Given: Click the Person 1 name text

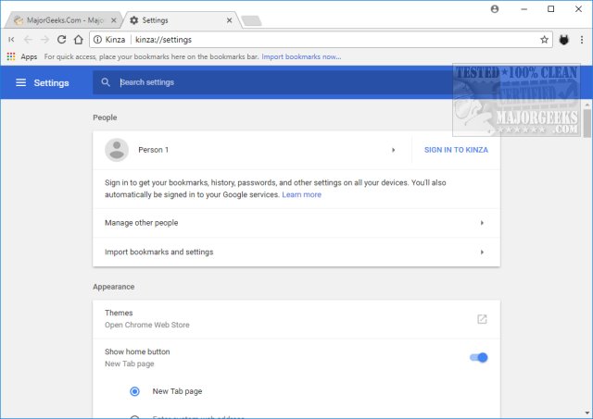Looking at the screenshot, I should (153, 150).
